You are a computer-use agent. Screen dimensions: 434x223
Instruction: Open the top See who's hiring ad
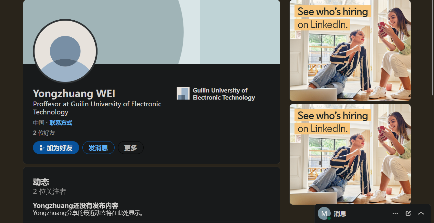pos(350,50)
